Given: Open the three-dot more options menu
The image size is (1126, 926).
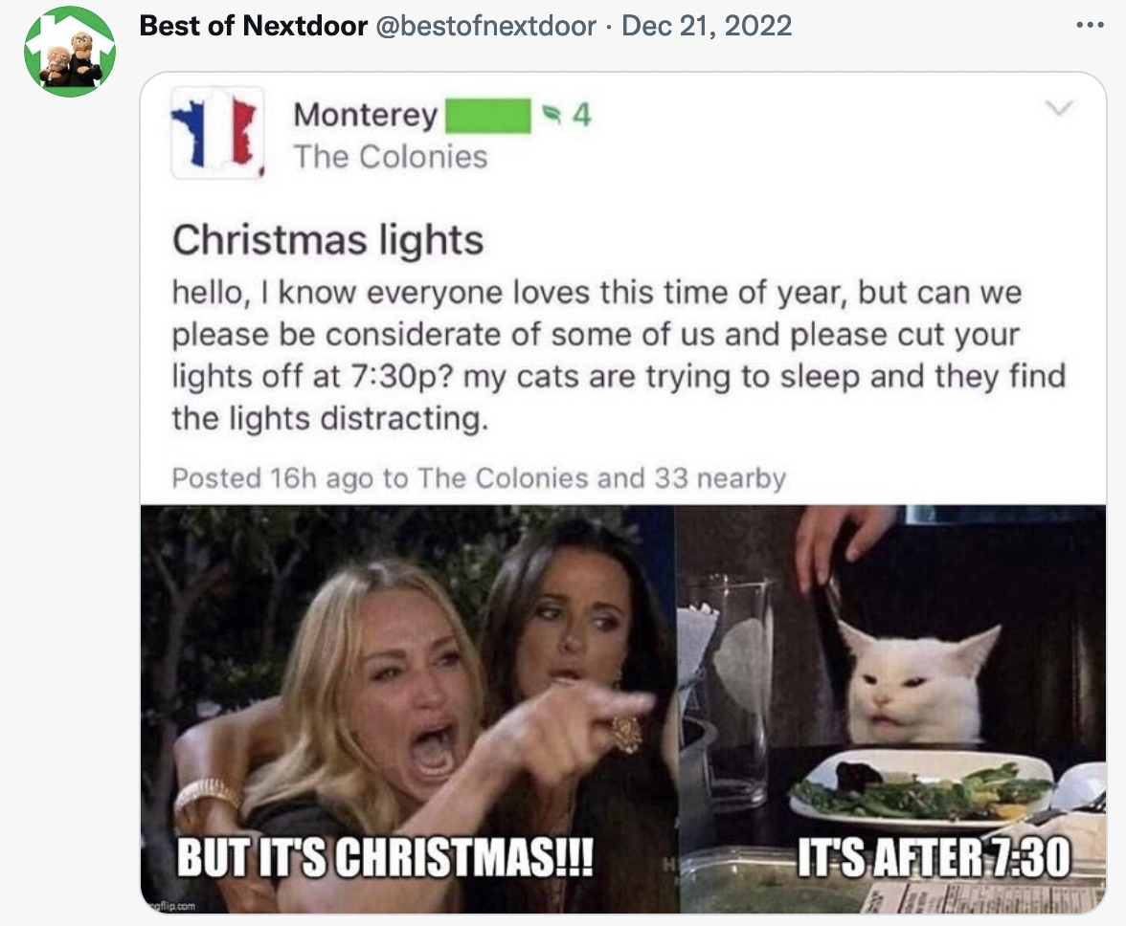Looking at the screenshot, I should pyautogui.click(x=1089, y=26).
